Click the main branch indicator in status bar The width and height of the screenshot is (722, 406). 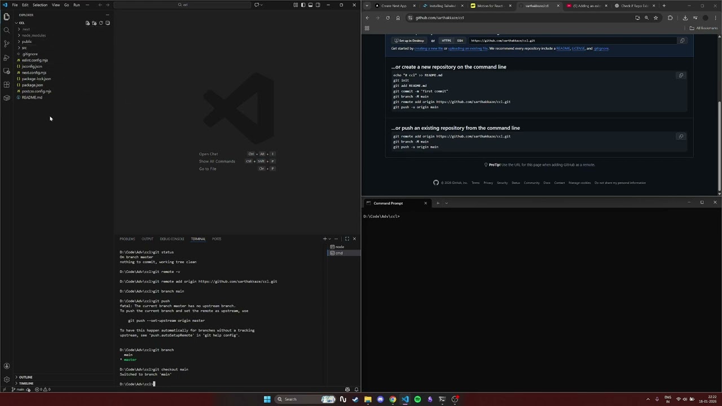[19, 390]
